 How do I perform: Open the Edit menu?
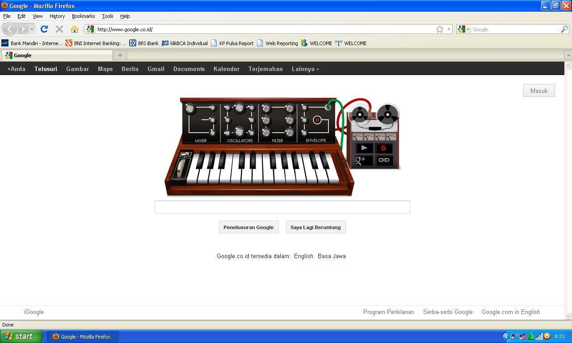pos(21,16)
